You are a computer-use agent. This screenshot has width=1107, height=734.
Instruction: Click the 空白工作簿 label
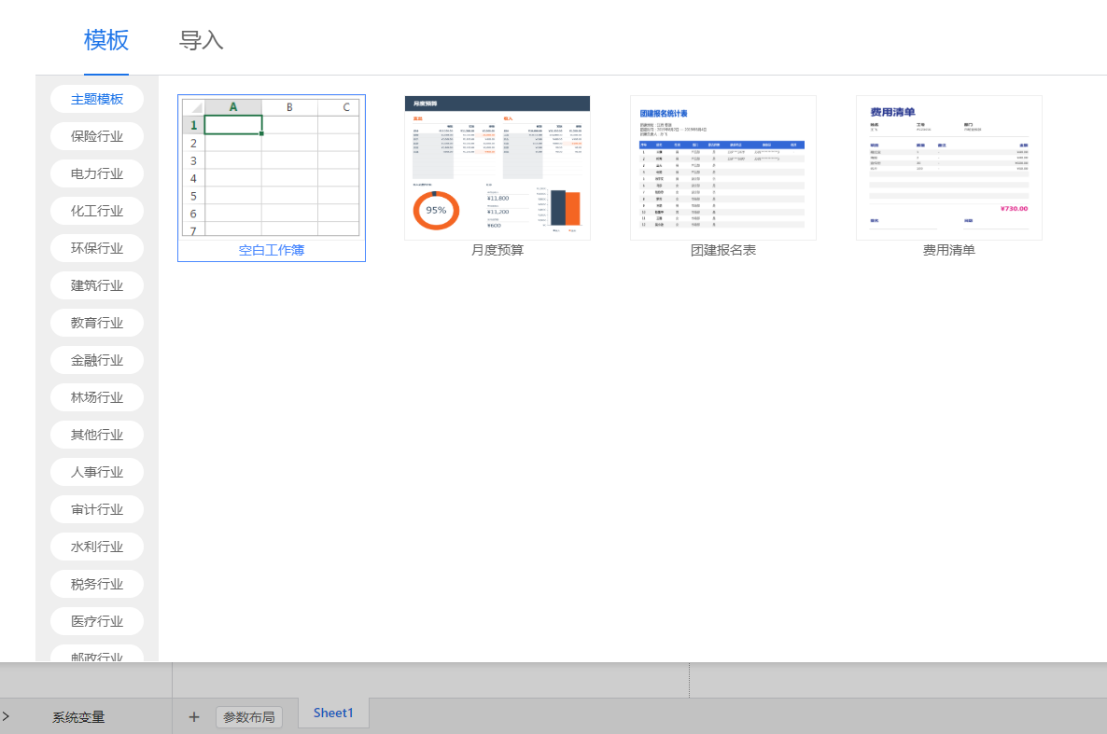pyautogui.click(x=271, y=251)
